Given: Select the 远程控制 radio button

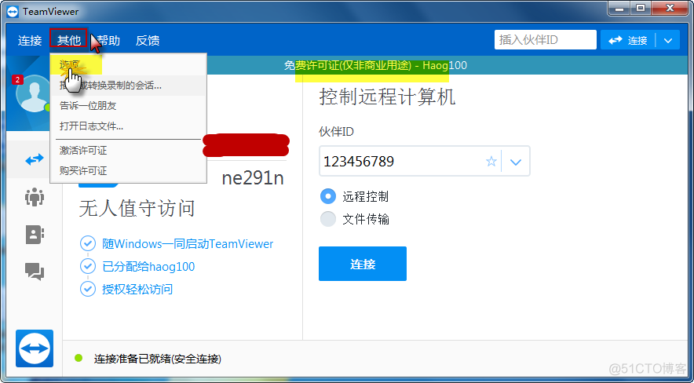Looking at the screenshot, I should click(x=328, y=196).
